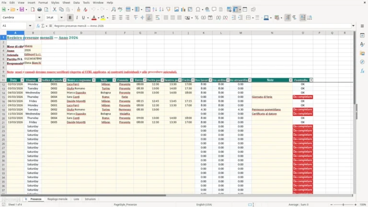Expand the Name Box dropdown

pos(30,26)
